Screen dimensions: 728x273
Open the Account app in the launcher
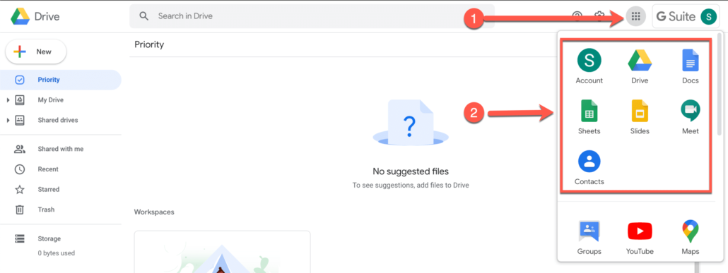(589, 66)
